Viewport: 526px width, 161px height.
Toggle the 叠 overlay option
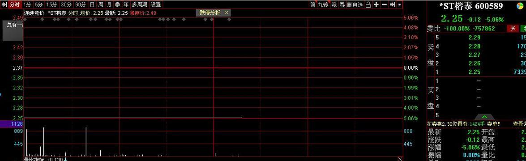pos(342,4)
